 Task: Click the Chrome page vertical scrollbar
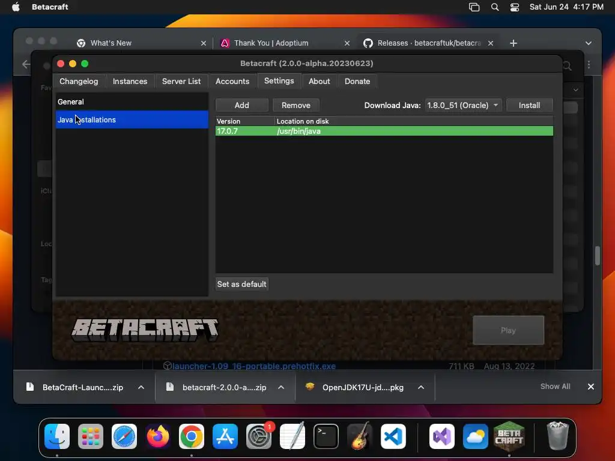coord(598,256)
